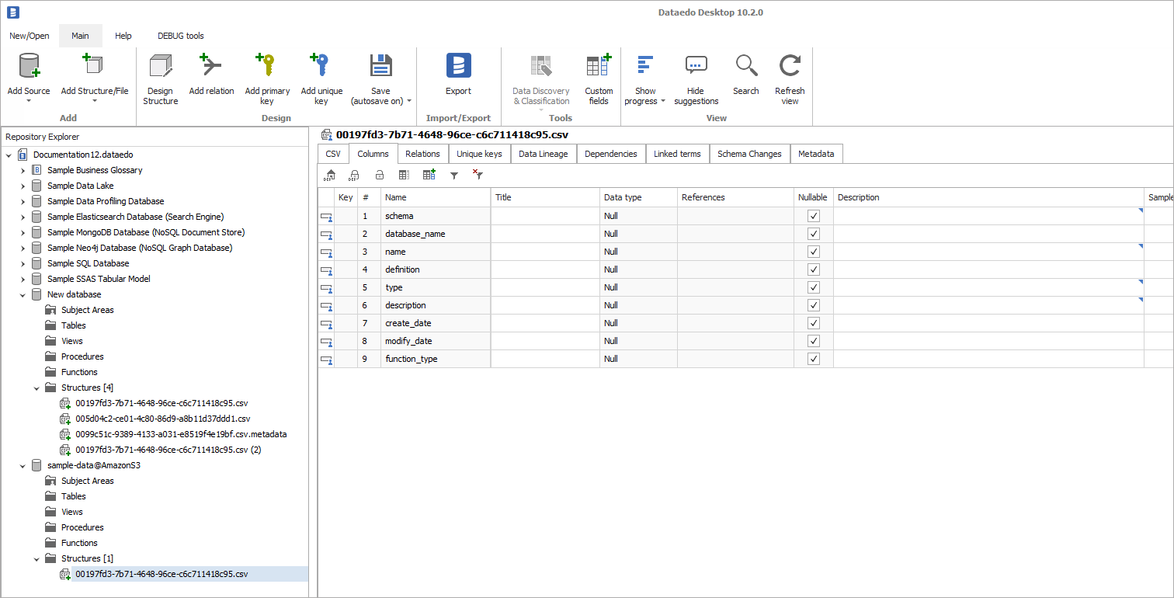This screenshot has width=1174, height=598.
Task: Expand the Sample SQL Database node
Action: click(x=23, y=263)
